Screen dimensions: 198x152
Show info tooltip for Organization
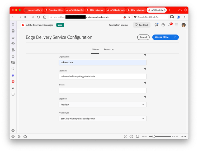point(145,55)
